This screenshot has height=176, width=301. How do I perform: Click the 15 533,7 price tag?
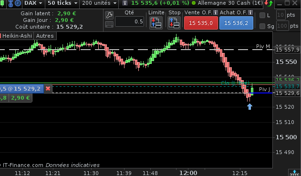click(287, 86)
